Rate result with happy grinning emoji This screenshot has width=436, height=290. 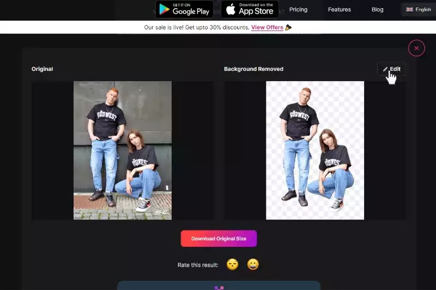[x=253, y=264]
